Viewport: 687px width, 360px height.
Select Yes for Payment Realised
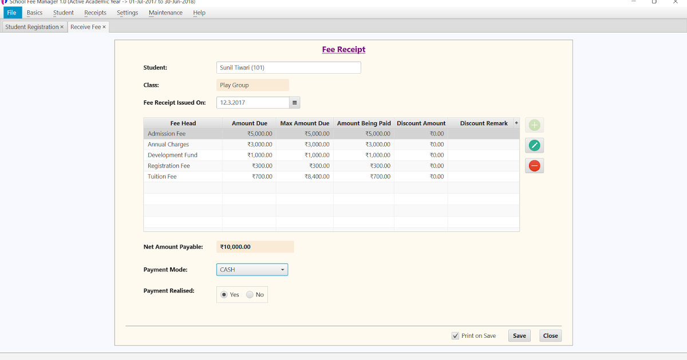(224, 294)
